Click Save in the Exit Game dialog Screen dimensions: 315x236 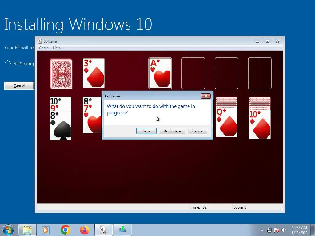tap(146, 131)
